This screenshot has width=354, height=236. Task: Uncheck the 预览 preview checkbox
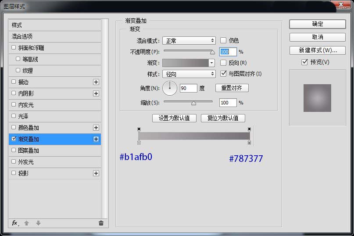coord(304,62)
